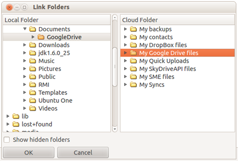Image resolution: width=238 pixels, height=161 pixels.
Task: Click the scrollbar down arrow
Action: click(115, 129)
